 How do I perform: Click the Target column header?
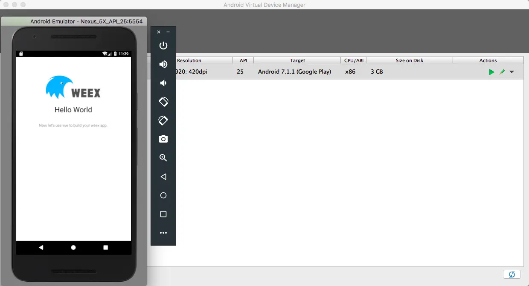pos(297,60)
